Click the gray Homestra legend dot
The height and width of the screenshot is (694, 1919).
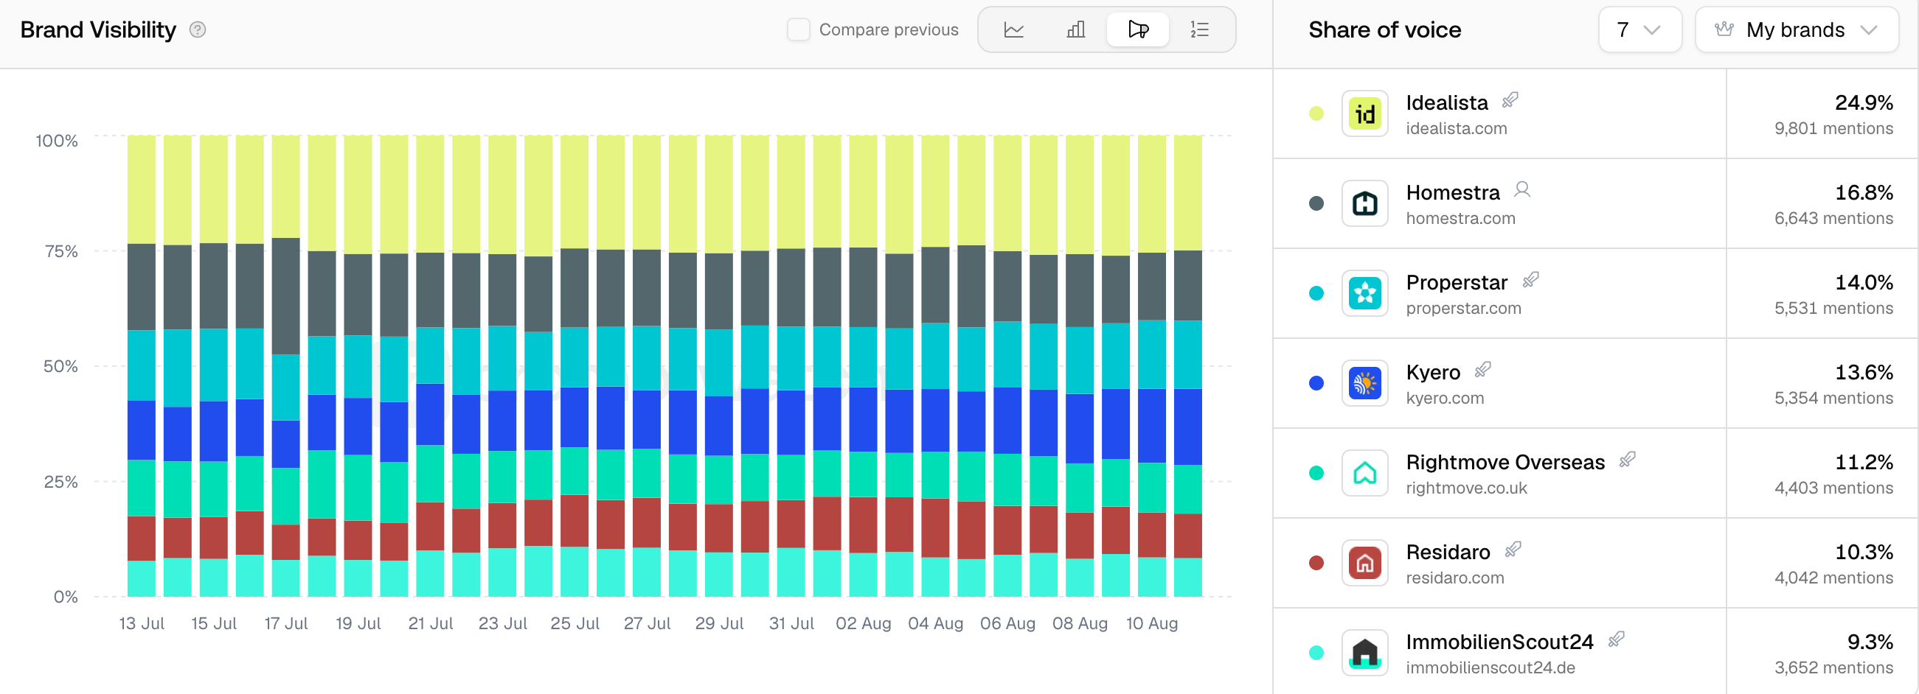coord(1316,204)
